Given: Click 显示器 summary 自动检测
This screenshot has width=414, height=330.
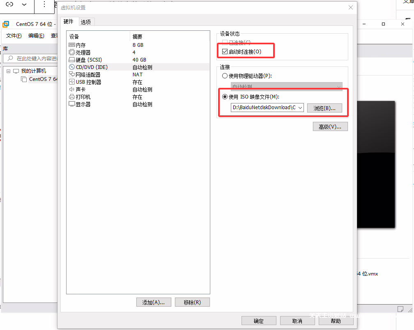Looking at the screenshot, I should [x=142, y=104].
